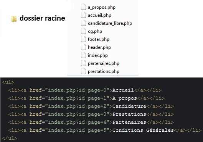Select the accueil.php file icon
Screen dimensions: 203x142
(83, 15)
